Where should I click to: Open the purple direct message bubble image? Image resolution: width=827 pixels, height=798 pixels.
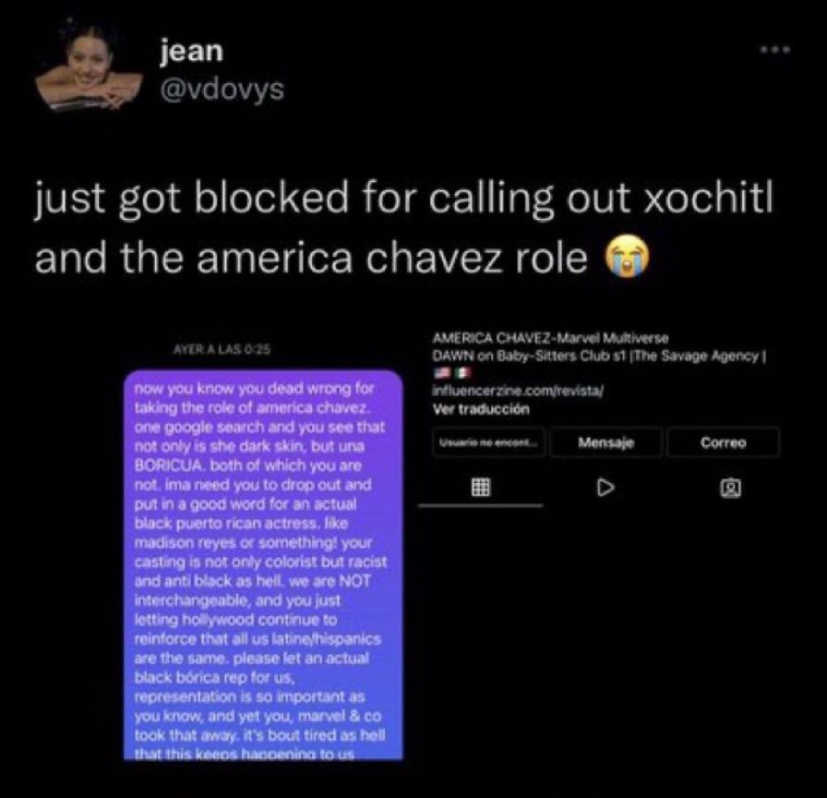[x=263, y=565]
